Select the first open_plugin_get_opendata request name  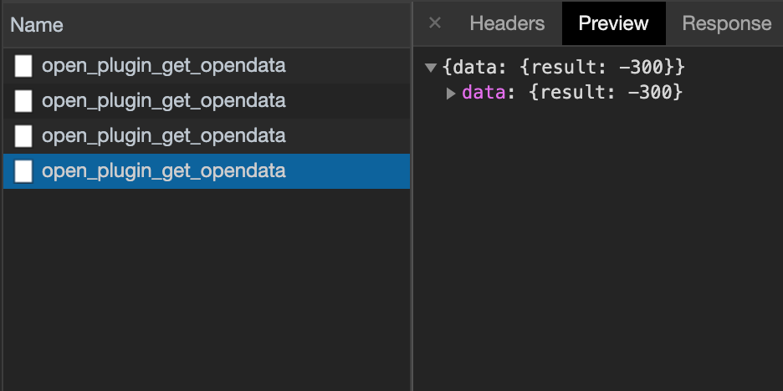click(x=163, y=66)
